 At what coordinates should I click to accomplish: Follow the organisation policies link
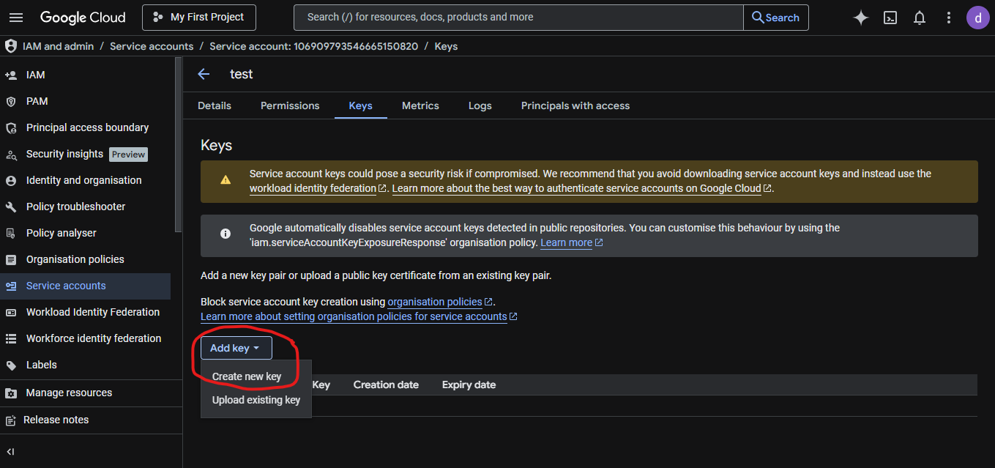click(x=435, y=301)
